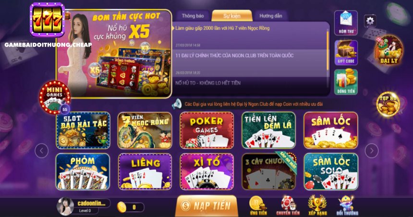Switch to the Hướng dẫn tab
413x217 pixels.
(x=270, y=16)
